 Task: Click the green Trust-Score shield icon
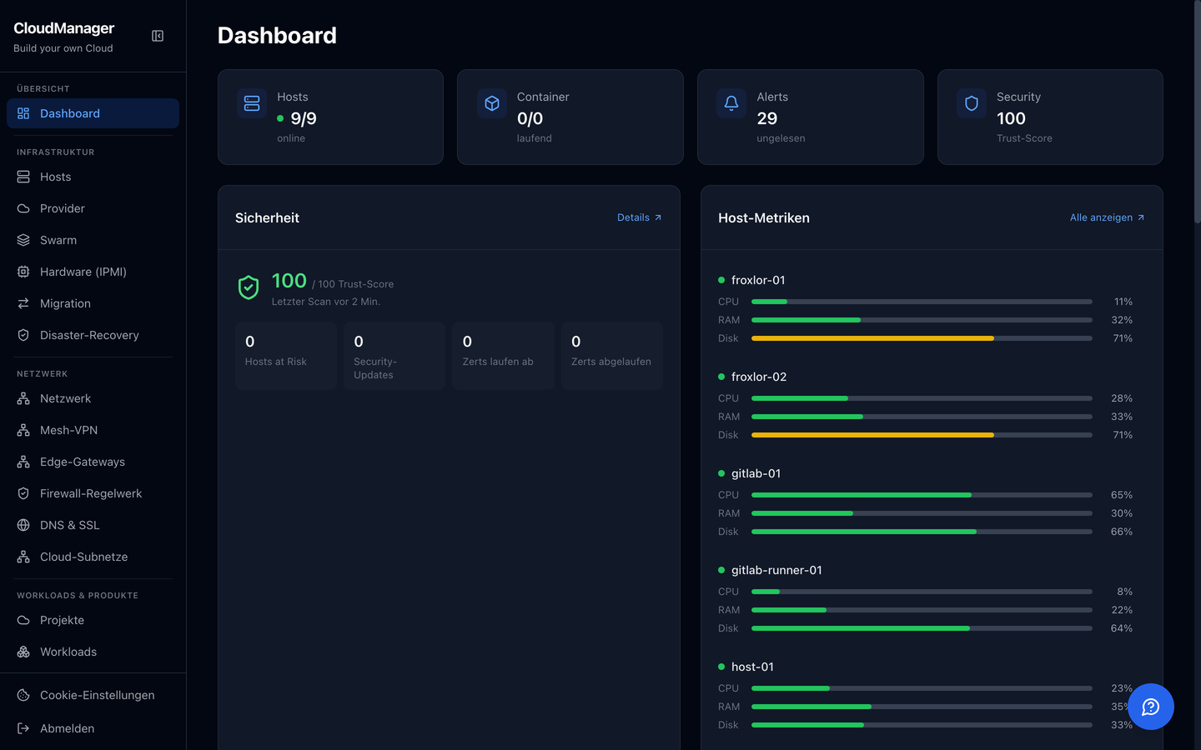click(x=249, y=287)
